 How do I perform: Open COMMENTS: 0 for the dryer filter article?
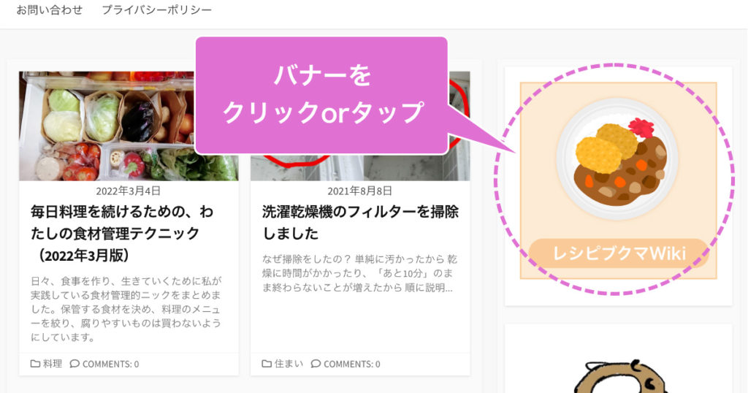(x=352, y=365)
